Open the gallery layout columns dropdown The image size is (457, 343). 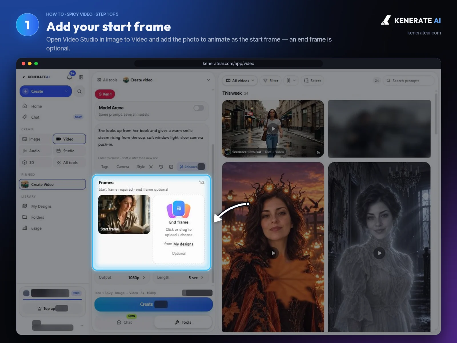click(291, 81)
